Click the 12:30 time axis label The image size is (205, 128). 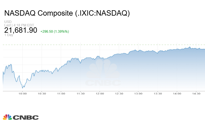point(119,93)
